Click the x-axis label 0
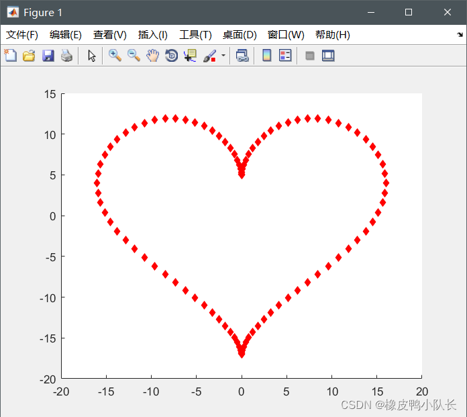 point(242,391)
